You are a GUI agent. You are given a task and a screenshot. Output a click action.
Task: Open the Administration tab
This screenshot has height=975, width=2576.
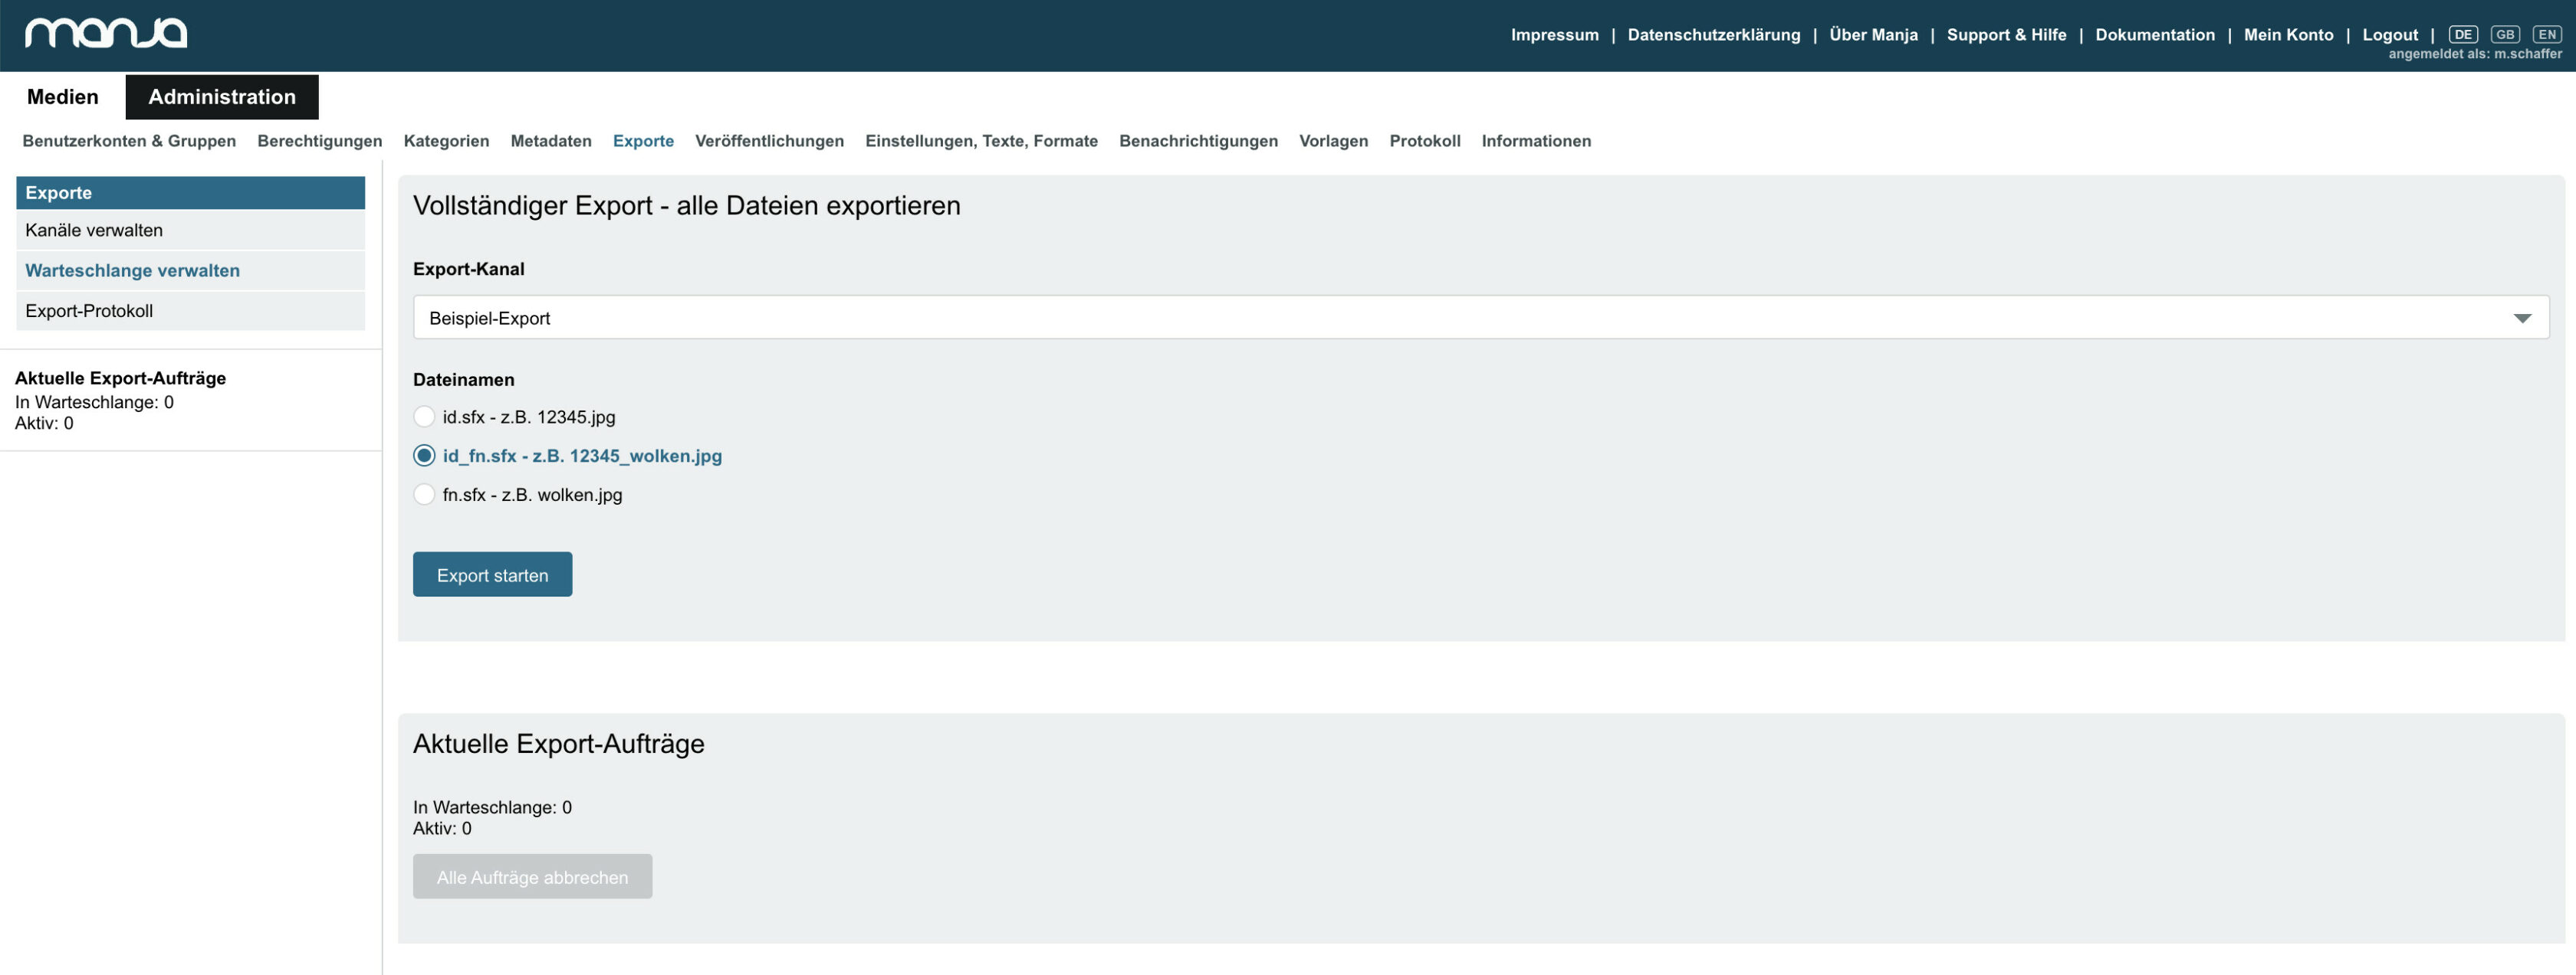(x=222, y=97)
